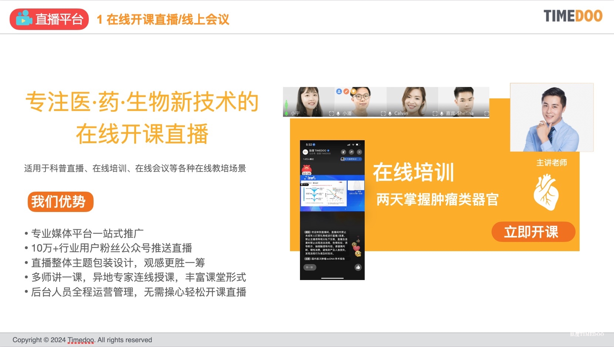Tap the 02:38 timer in the phone

(307, 173)
